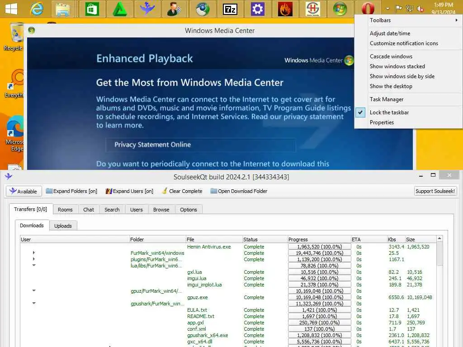
Task: Click the Windows Media Center title icon
Action: (32, 30)
